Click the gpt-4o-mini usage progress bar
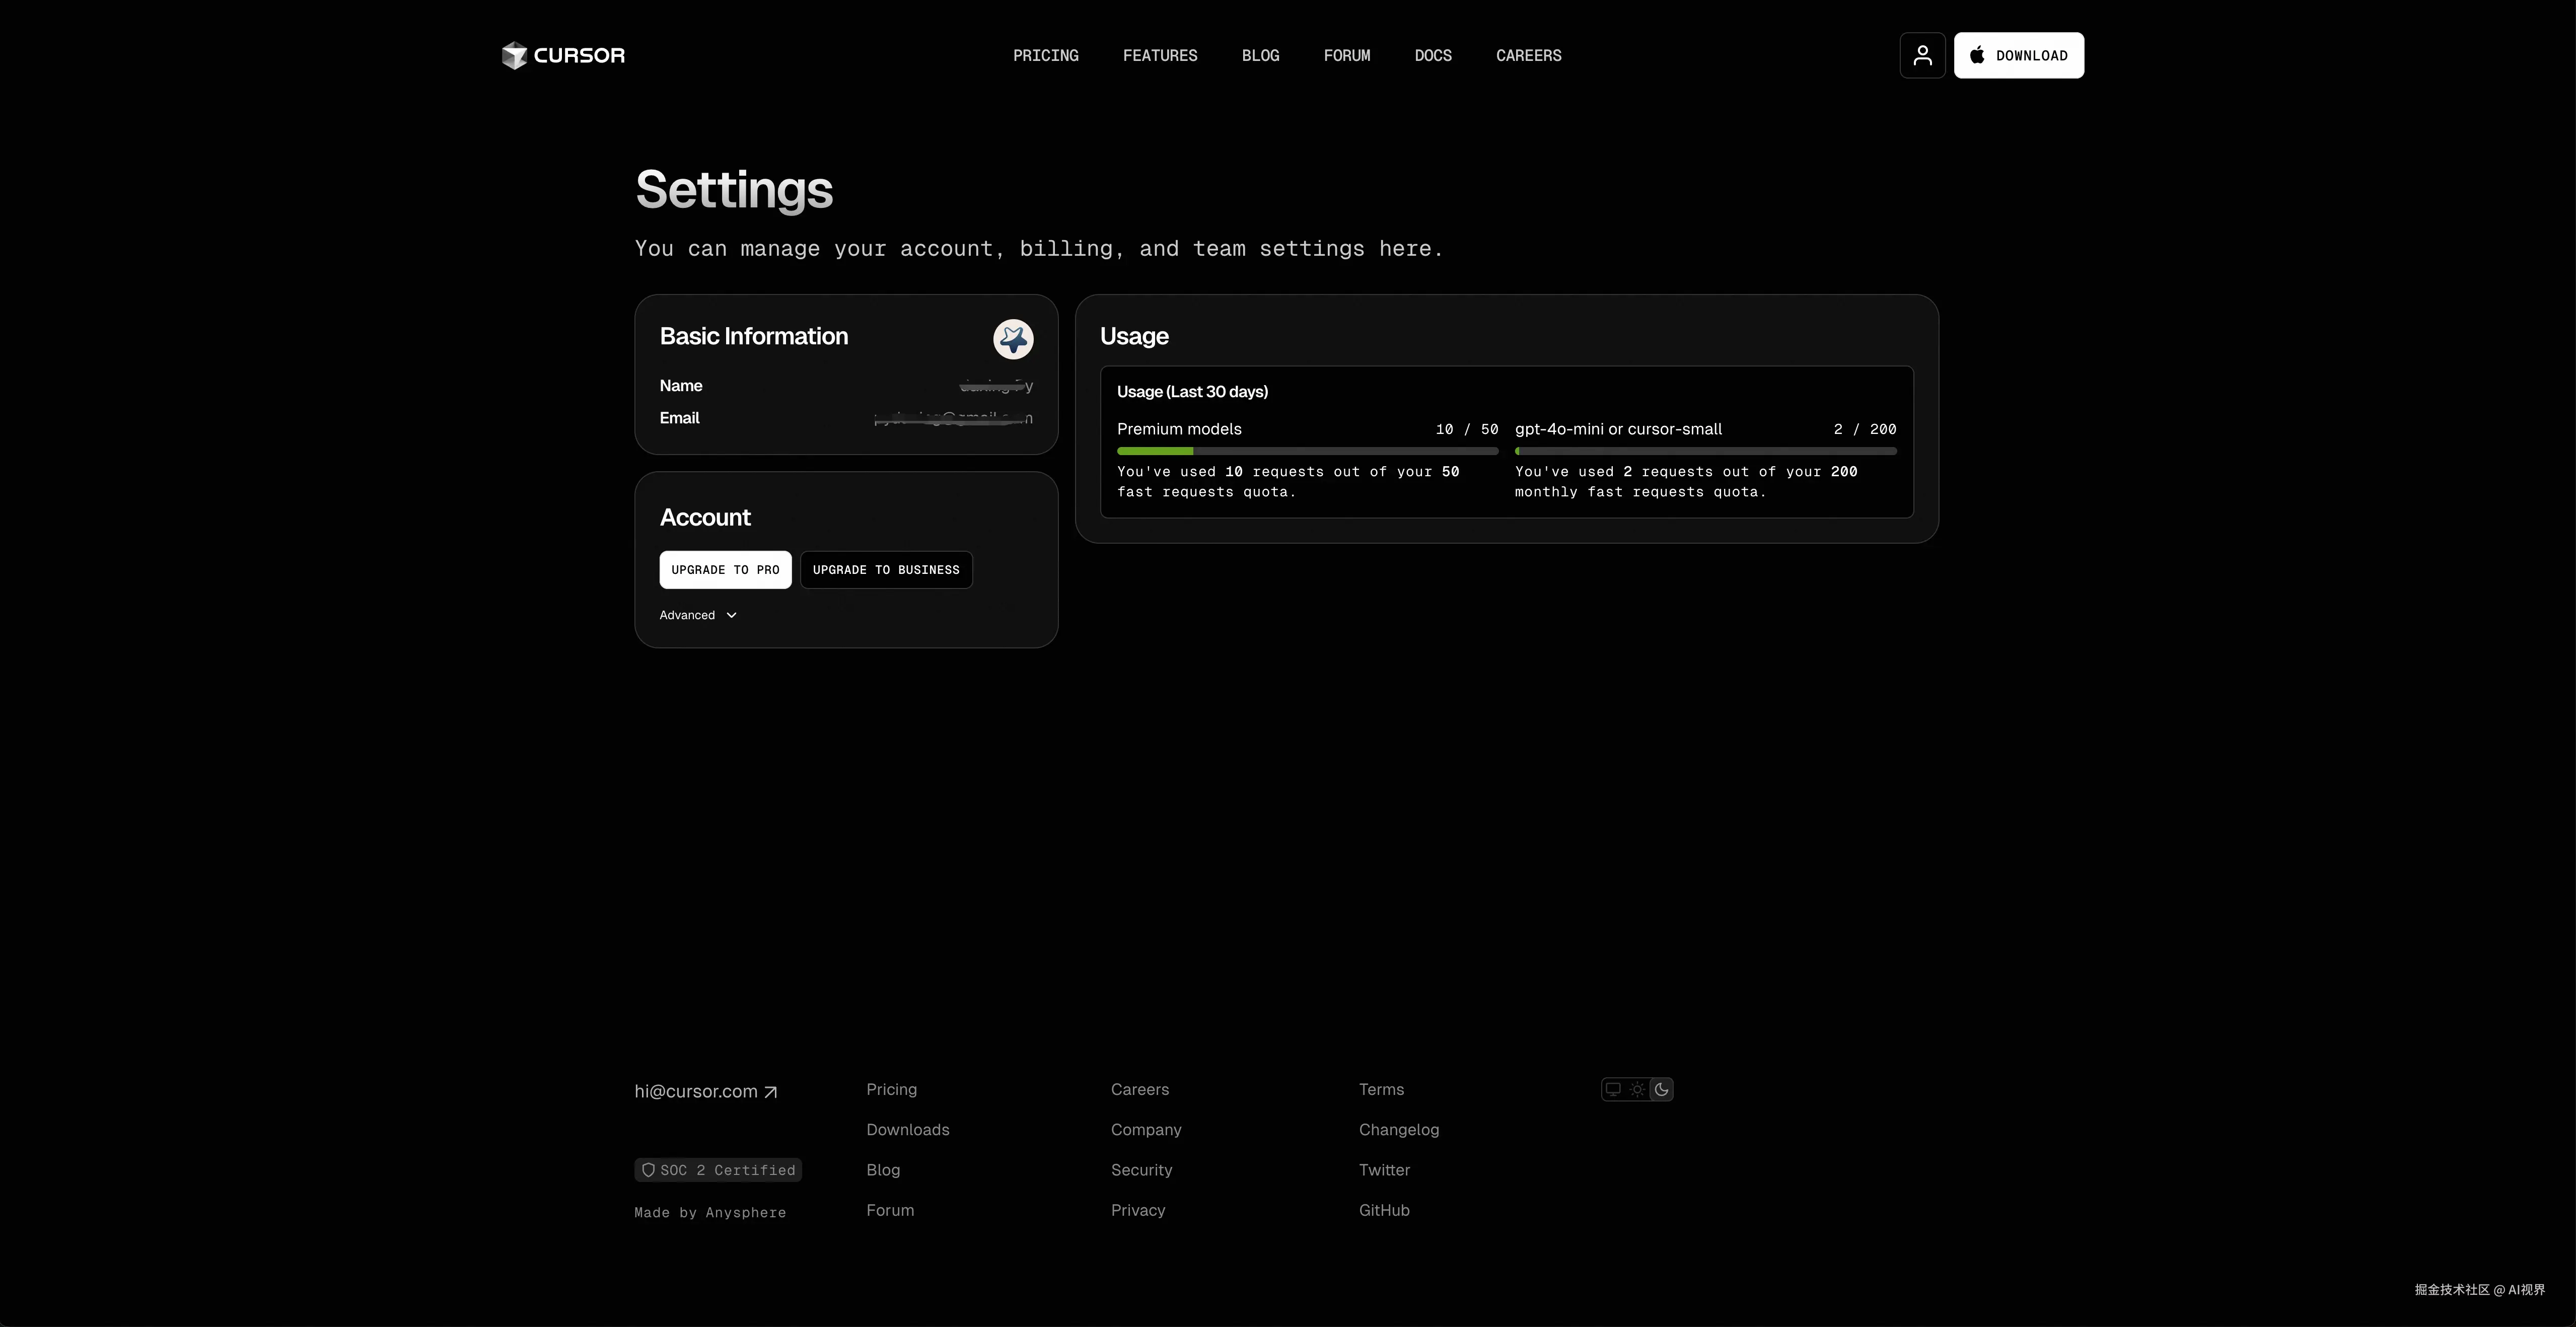 click(x=1705, y=451)
